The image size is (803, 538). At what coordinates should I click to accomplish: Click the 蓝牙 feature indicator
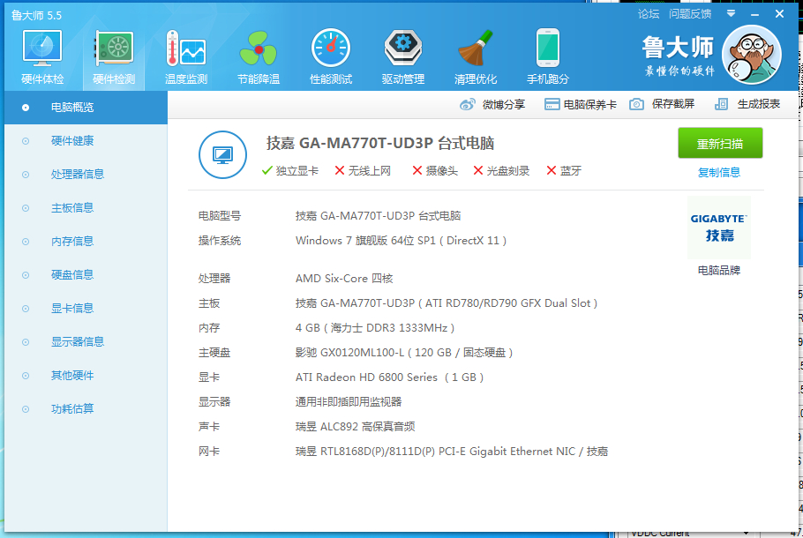(564, 171)
